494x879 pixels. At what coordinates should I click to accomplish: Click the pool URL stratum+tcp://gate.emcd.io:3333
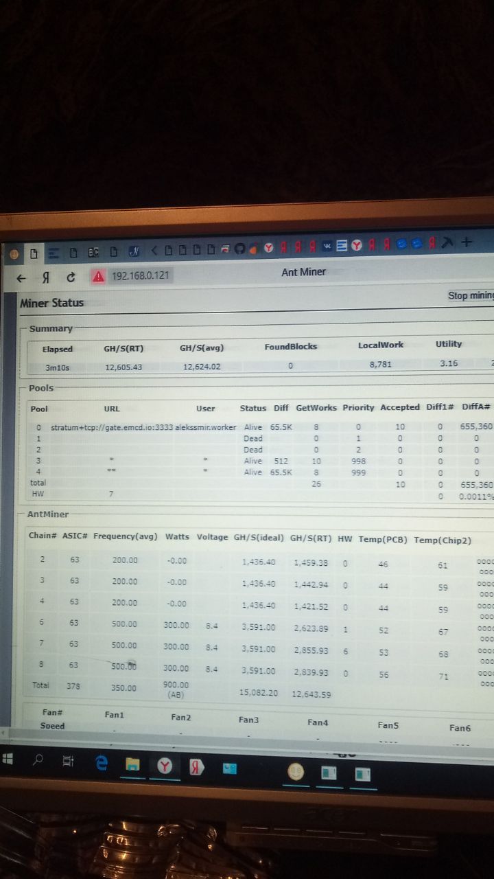pos(112,427)
